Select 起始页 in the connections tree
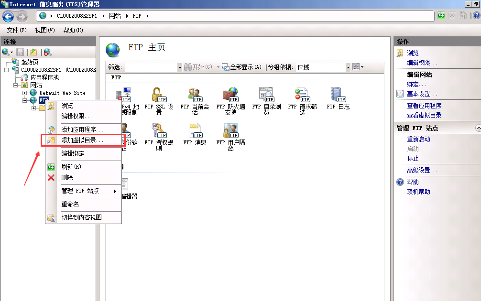Image resolution: width=481 pixels, height=301 pixels. 30,62
